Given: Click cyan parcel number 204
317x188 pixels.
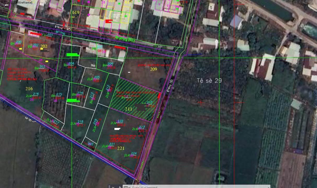Looking at the screenshot, I should tap(71, 63).
